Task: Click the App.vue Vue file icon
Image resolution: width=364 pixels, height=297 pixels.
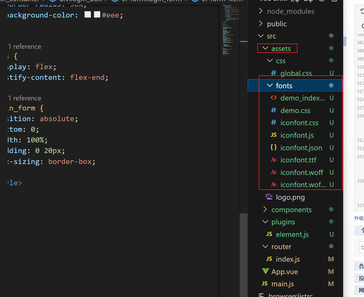Action: click(265, 271)
